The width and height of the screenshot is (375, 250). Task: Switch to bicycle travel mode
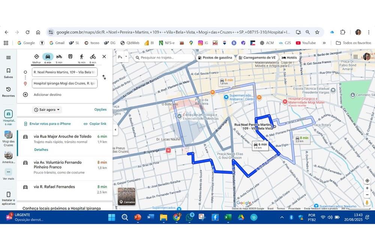click(x=93, y=57)
